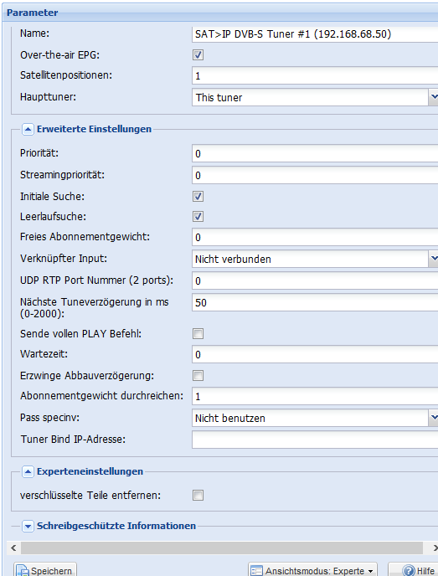Click the Tuner Bind IP-Adresse field

315,440
